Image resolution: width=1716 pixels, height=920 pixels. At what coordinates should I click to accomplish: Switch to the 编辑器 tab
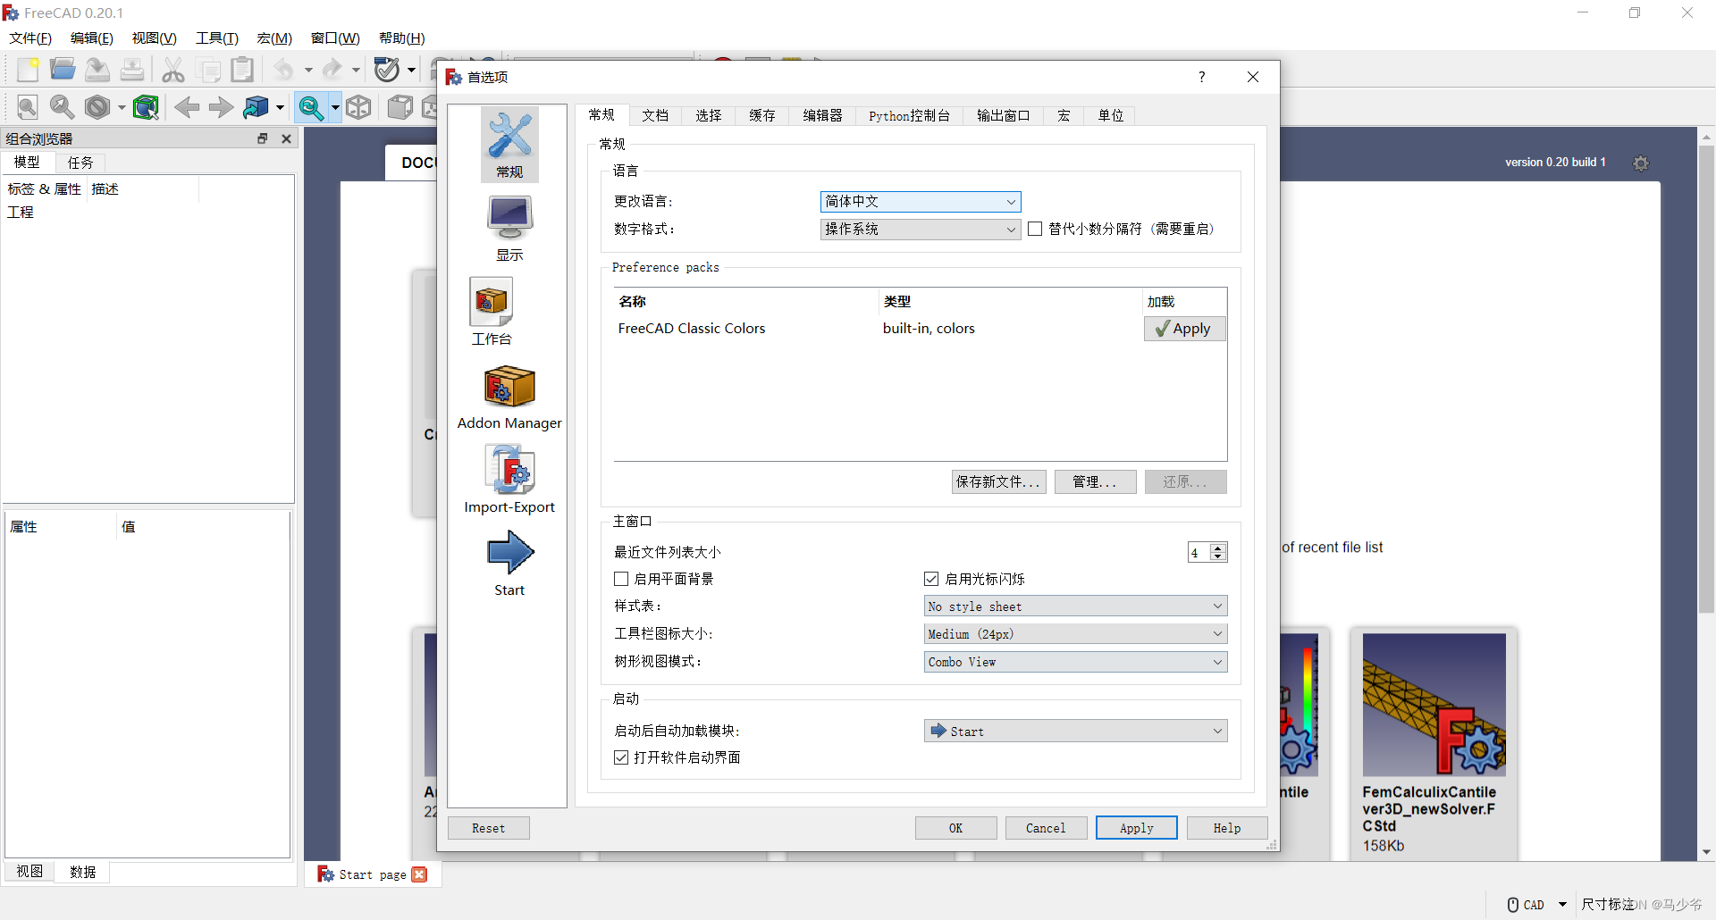click(822, 115)
